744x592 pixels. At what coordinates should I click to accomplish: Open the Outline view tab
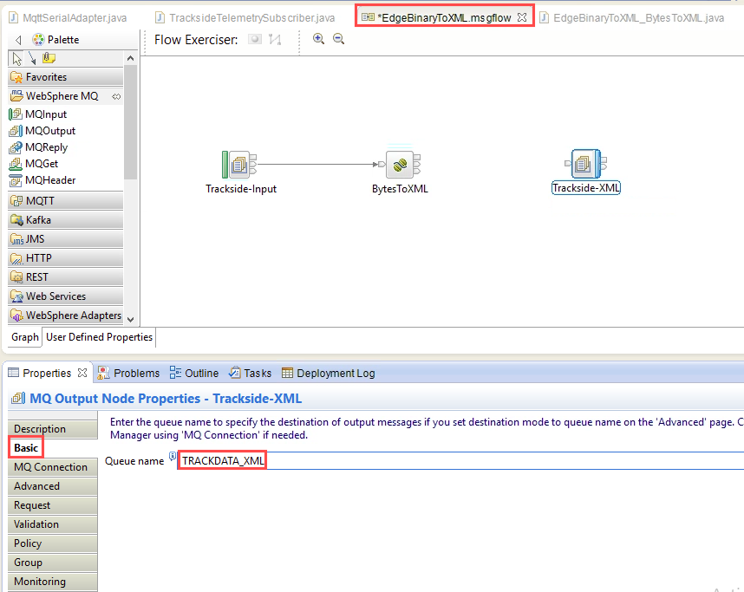(194, 374)
